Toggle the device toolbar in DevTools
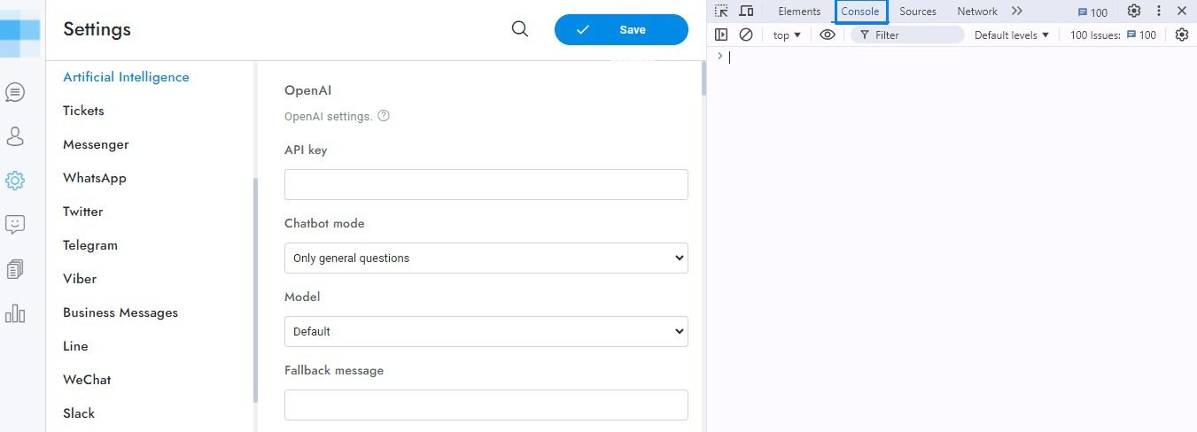Viewport: 1197px width, 432px height. 747,12
